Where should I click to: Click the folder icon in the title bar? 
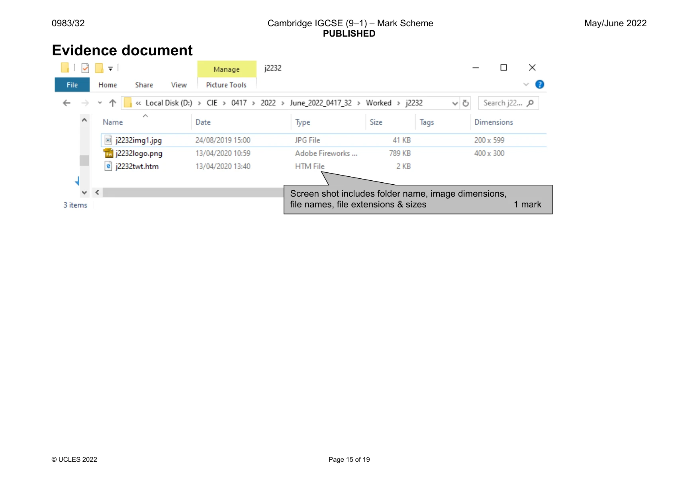click(x=65, y=68)
